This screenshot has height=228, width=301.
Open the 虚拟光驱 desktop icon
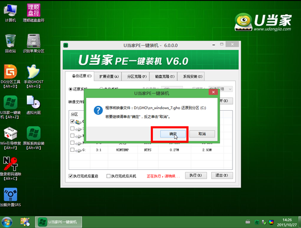33,105
